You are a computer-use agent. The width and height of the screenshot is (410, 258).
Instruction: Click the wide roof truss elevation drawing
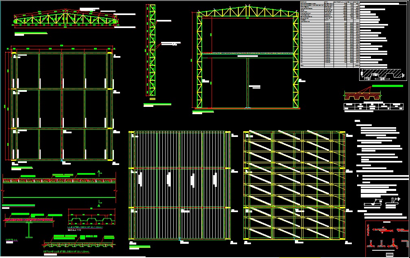65,19
